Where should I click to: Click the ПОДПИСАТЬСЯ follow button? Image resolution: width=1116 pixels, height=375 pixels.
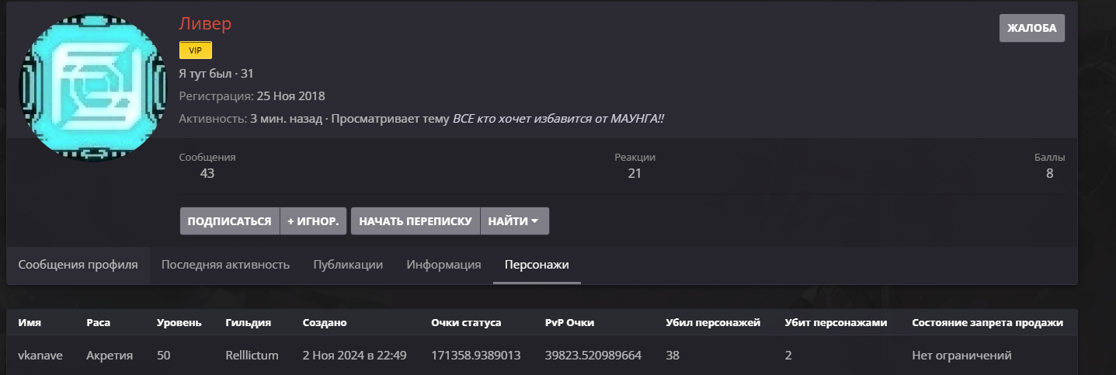(x=229, y=221)
